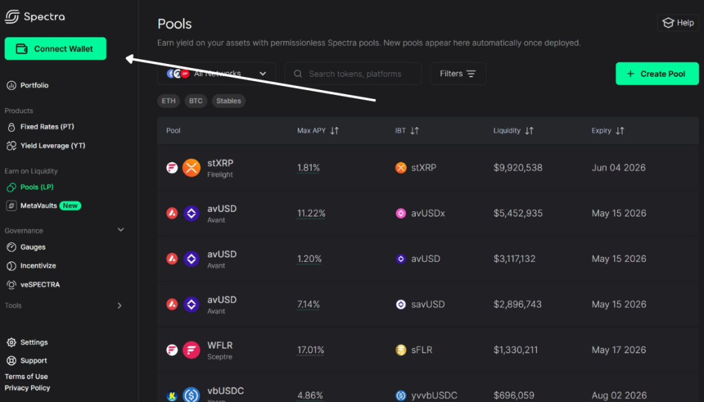Open Settings gear icon
The height and width of the screenshot is (402, 704).
point(11,342)
